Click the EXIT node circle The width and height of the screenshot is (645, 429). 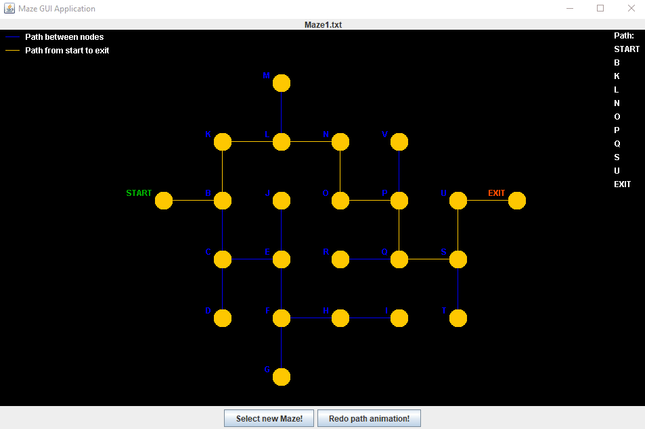(x=516, y=201)
